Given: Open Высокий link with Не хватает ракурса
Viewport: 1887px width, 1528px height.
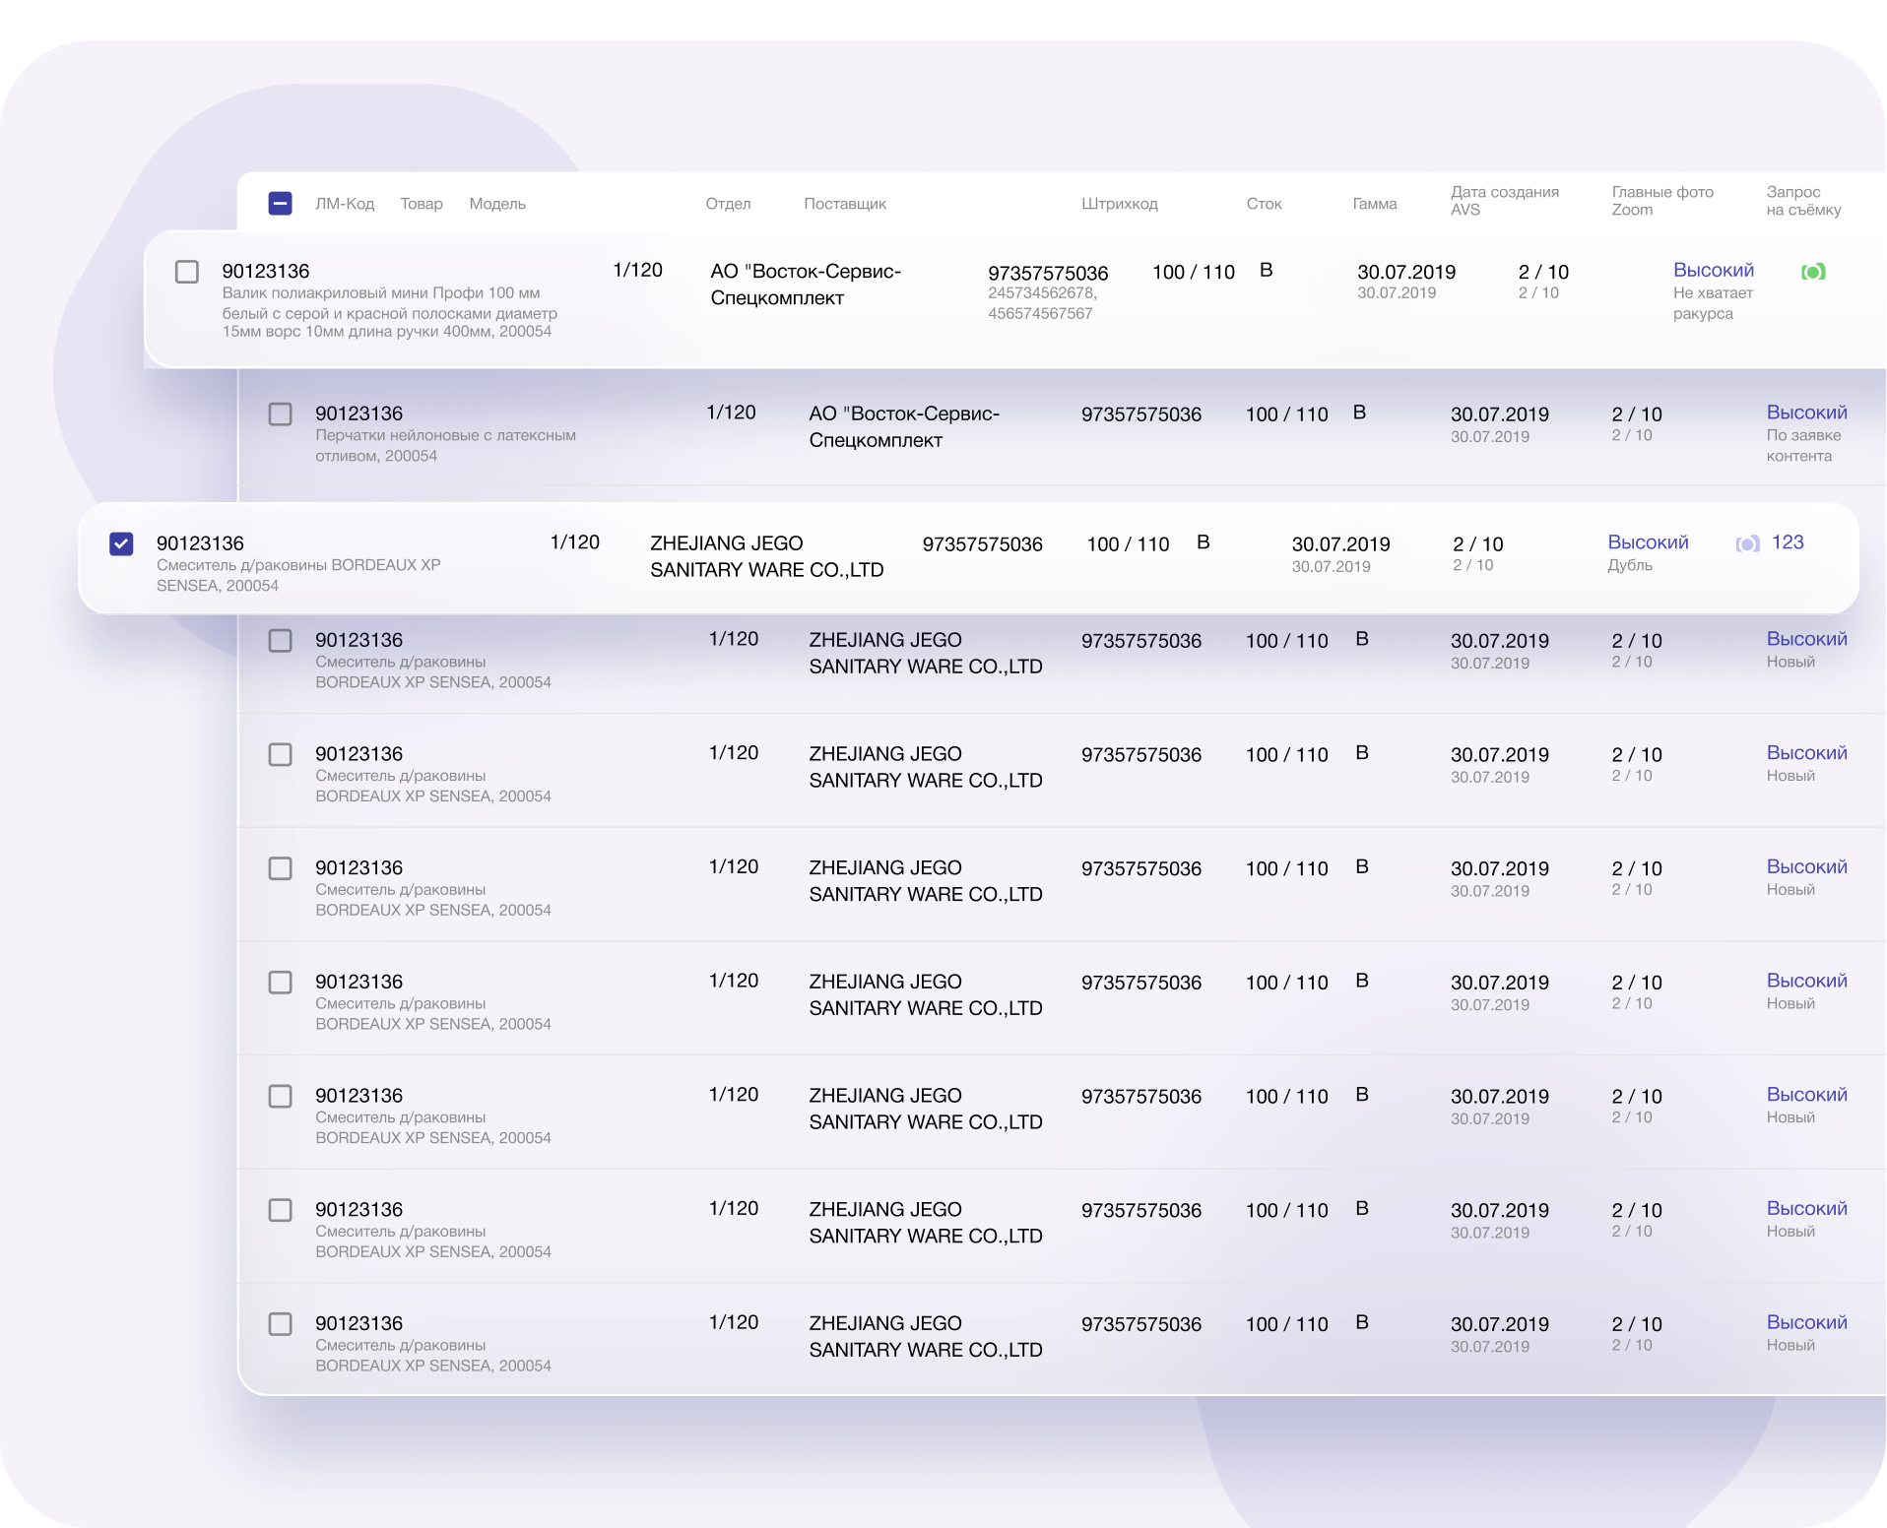Looking at the screenshot, I should tap(1713, 271).
